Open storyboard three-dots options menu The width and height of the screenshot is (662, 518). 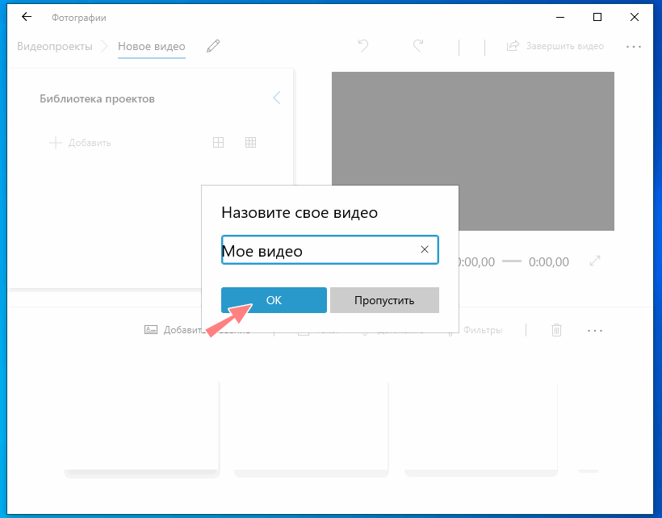coord(595,330)
